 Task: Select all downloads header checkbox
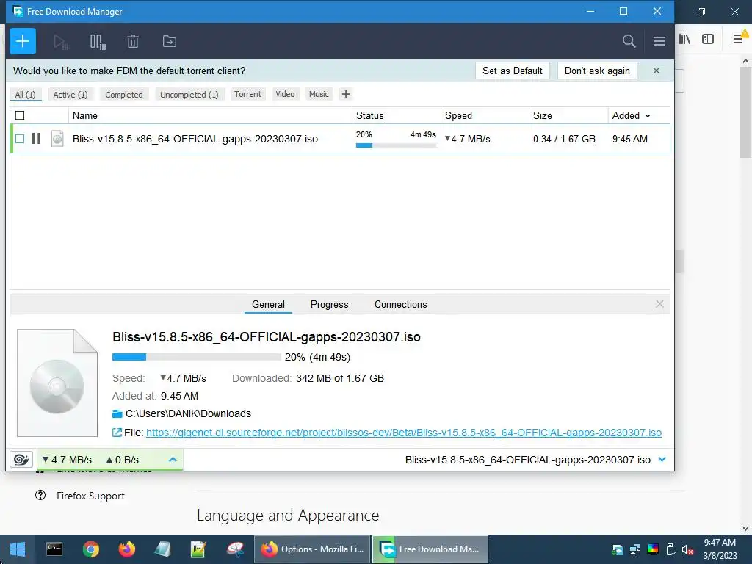click(x=20, y=115)
